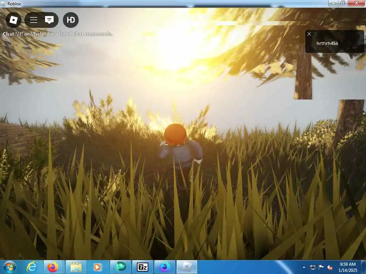The width and height of the screenshot is (366, 274).
Task: Open the clock showing 9:59 AM
Action: tap(348, 267)
